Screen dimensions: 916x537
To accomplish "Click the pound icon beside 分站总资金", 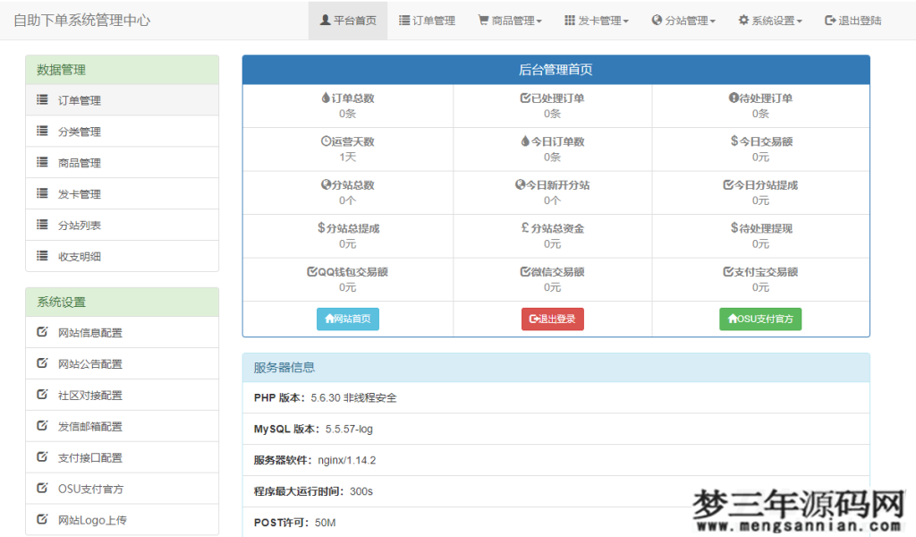I will pos(525,227).
